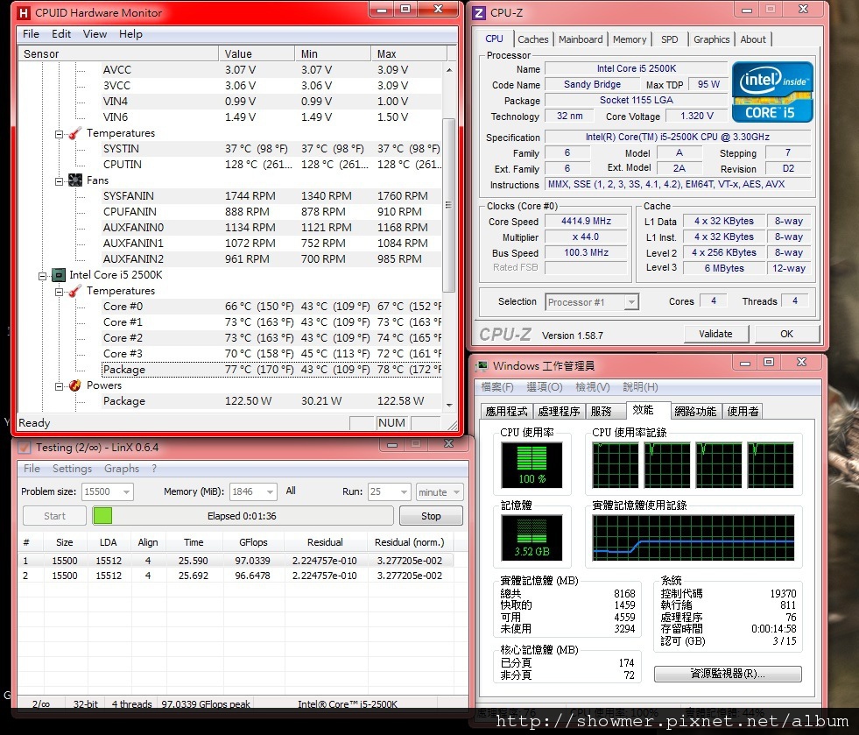Click the Powers flame icon in the tree
Viewport: 859px width, 735px height.
pyautogui.click(x=75, y=385)
